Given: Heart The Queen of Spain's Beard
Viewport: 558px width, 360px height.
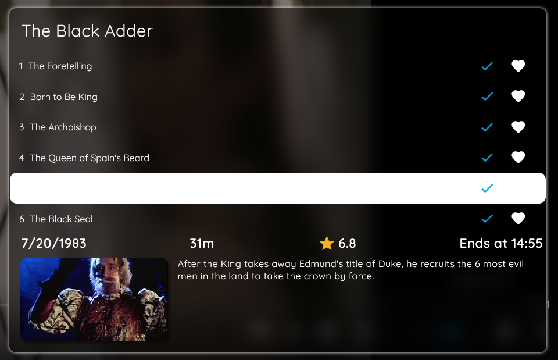Looking at the screenshot, I should click(x=518, y=158).
